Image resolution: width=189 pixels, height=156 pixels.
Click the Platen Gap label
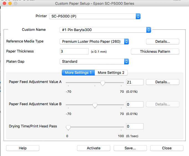click(15, 62)
